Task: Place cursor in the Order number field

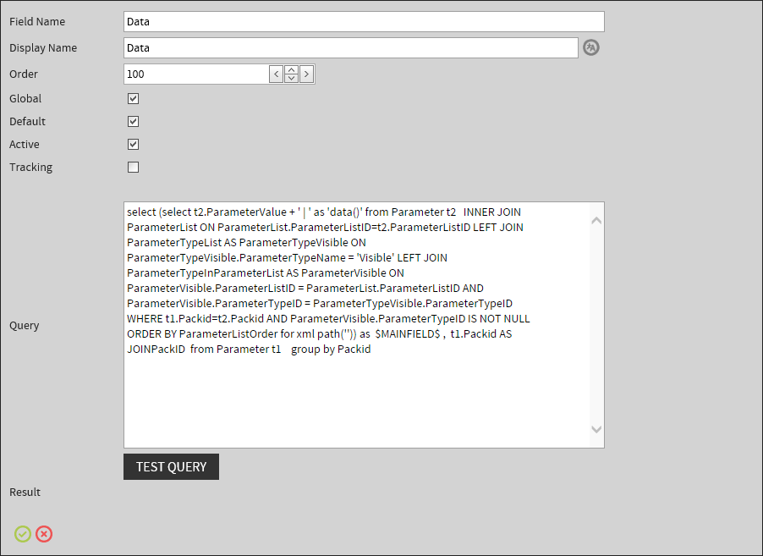Action: coord(196,74)
